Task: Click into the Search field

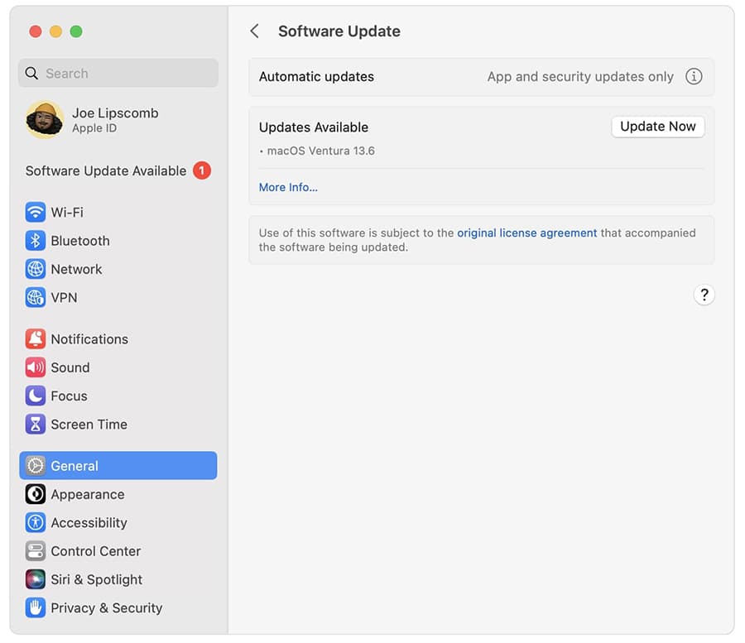Action: (x=118, y=73)
